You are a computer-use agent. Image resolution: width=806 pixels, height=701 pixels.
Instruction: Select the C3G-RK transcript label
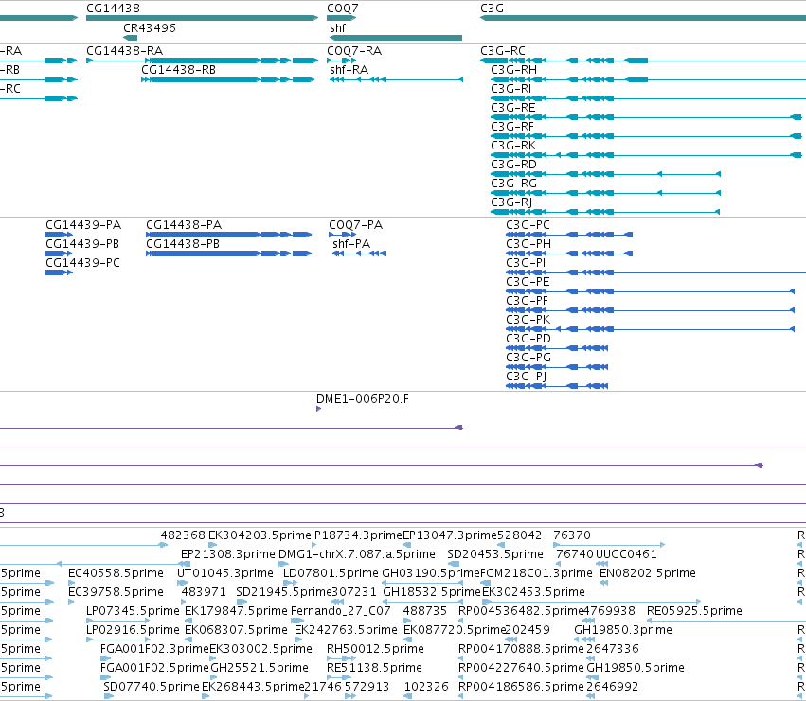(513, 146)
